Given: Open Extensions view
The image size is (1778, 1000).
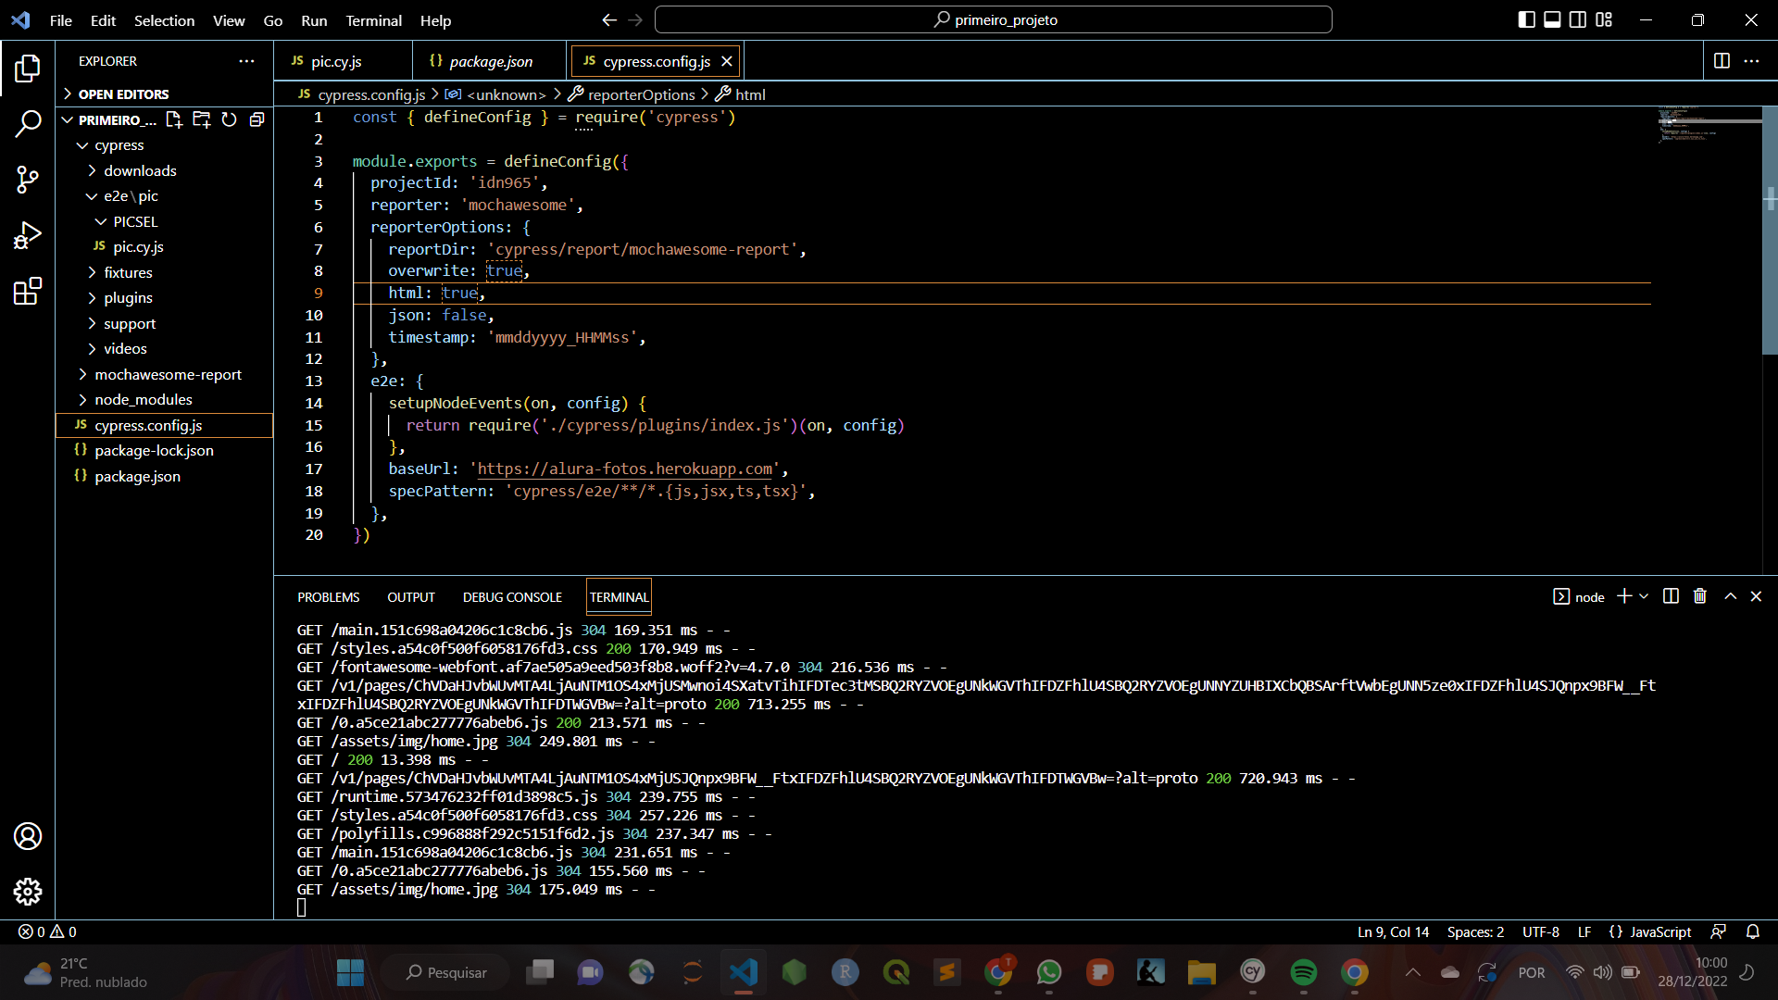Looking at the screenshot, I should click(28, 291).
